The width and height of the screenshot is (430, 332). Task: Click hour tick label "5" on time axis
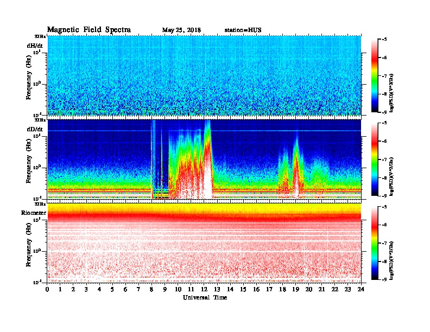tap(112, 290)
